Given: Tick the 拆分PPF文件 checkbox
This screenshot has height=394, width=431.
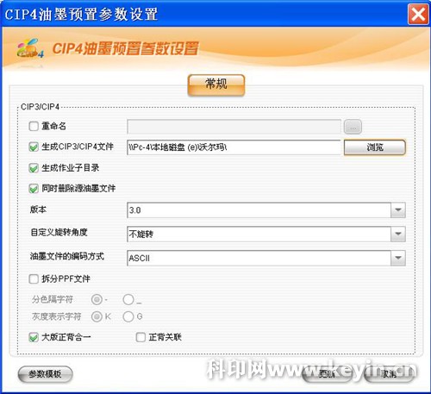Looking at the screenshot, I should click(x=34, y=278).
